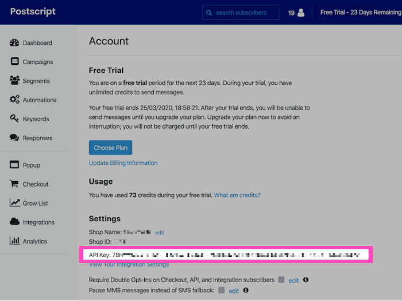Screen dimensions: 402x301
Task: Click the Keywords key icon
Action: pyautogui.click(x=14, y=119)
